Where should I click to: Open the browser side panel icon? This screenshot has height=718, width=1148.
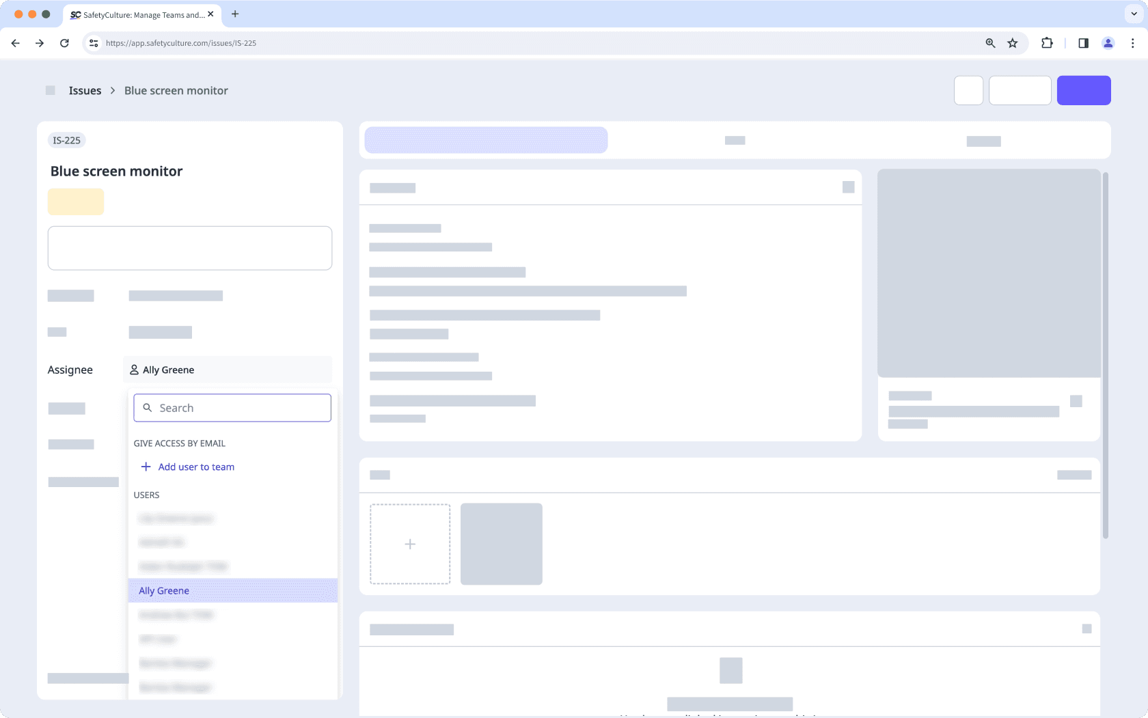pyautogui.click(x=1083, y=42)
